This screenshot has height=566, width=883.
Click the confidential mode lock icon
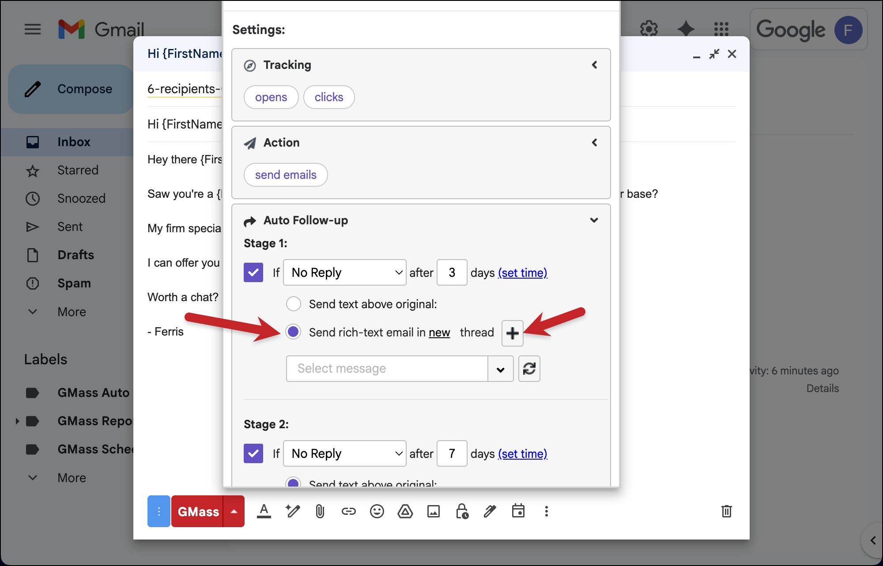pyautogui.click(x=462, y=511)
